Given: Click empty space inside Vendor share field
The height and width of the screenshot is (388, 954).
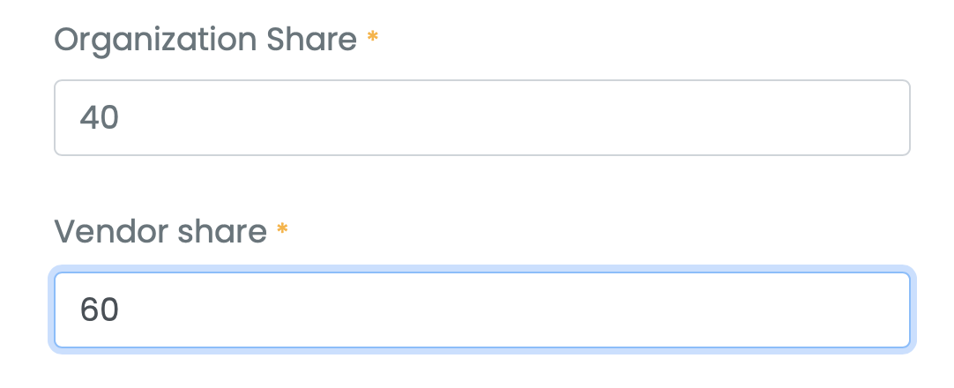Looking at the screenshot, I should click(617, 310).
